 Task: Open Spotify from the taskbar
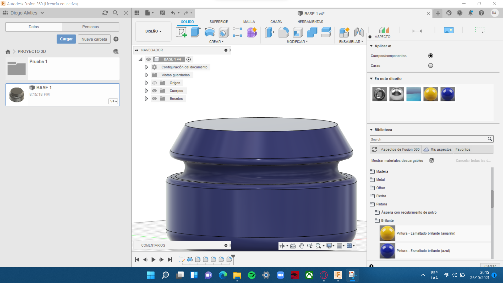click(x=252, y=275)
